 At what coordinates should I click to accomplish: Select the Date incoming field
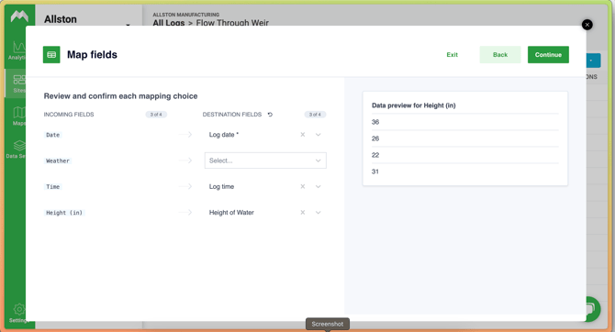click(x=53, y=135)
